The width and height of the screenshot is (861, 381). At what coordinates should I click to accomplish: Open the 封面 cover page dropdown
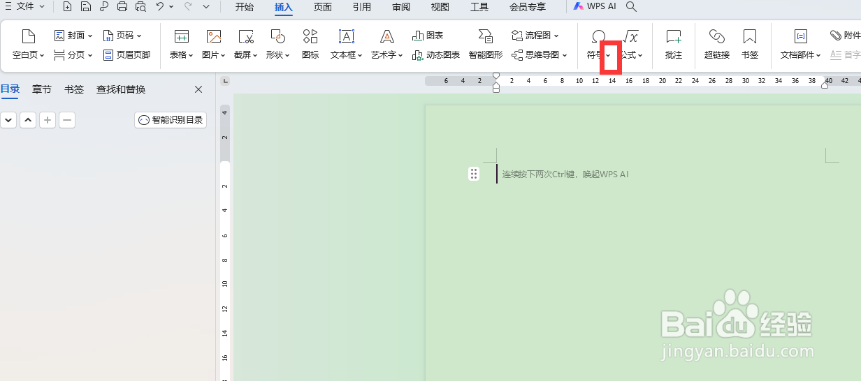(73, 35)
